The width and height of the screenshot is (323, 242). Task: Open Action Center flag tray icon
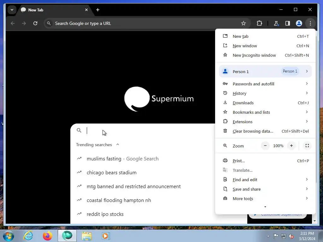point(276,236)
